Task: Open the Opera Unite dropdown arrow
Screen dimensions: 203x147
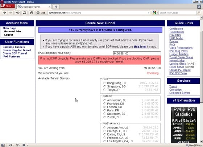Action: 20,145
